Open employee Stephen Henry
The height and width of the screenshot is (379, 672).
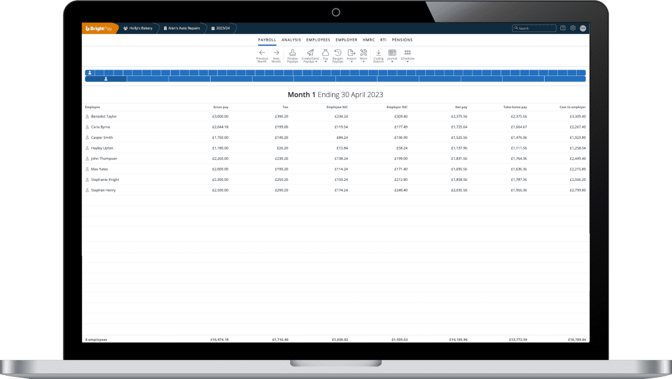[103, 190]
